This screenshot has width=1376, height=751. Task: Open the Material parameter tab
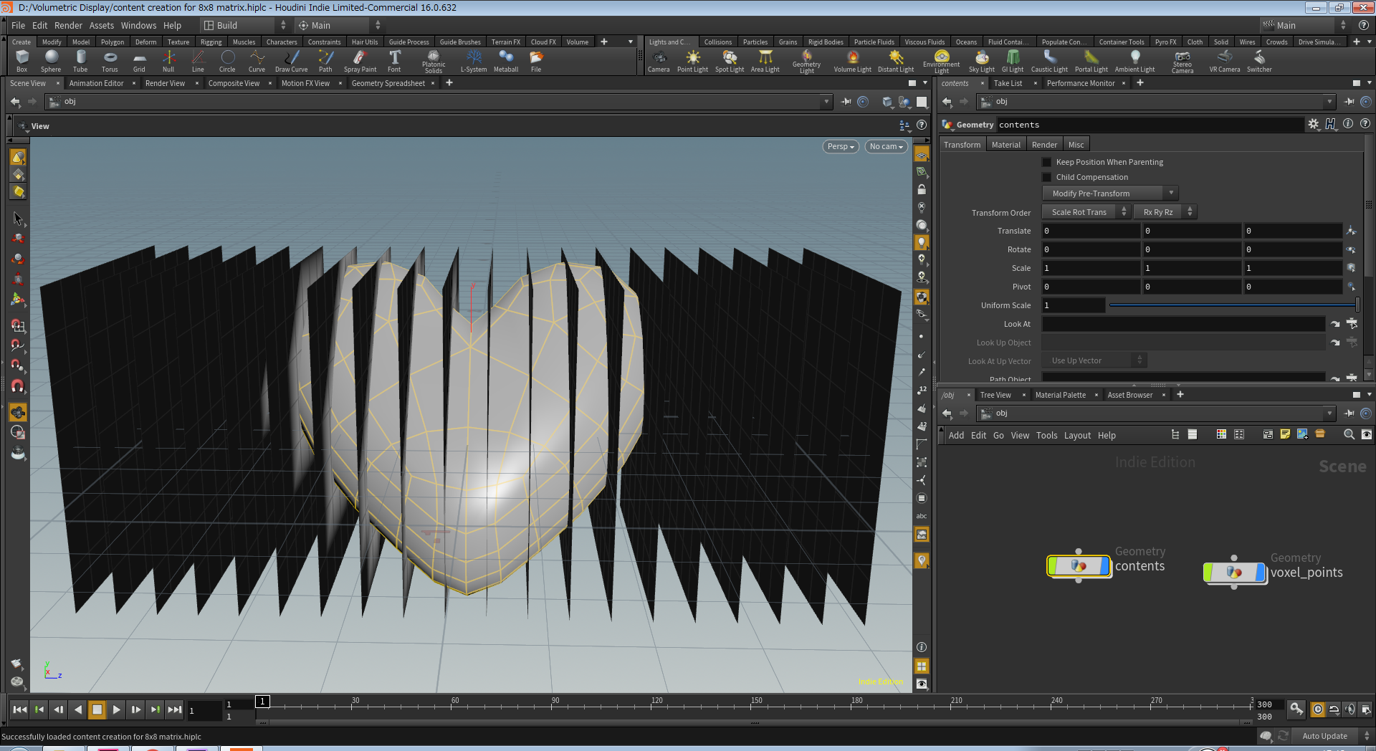[x=1005, y=145]
